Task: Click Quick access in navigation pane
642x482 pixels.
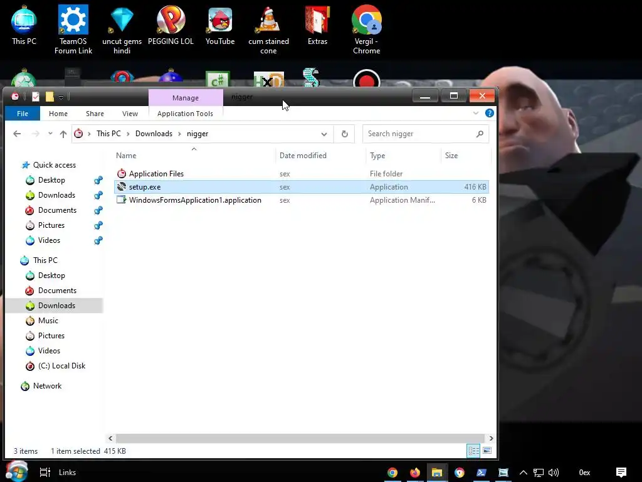Action: pyautogui.click(x=54, y=165)
